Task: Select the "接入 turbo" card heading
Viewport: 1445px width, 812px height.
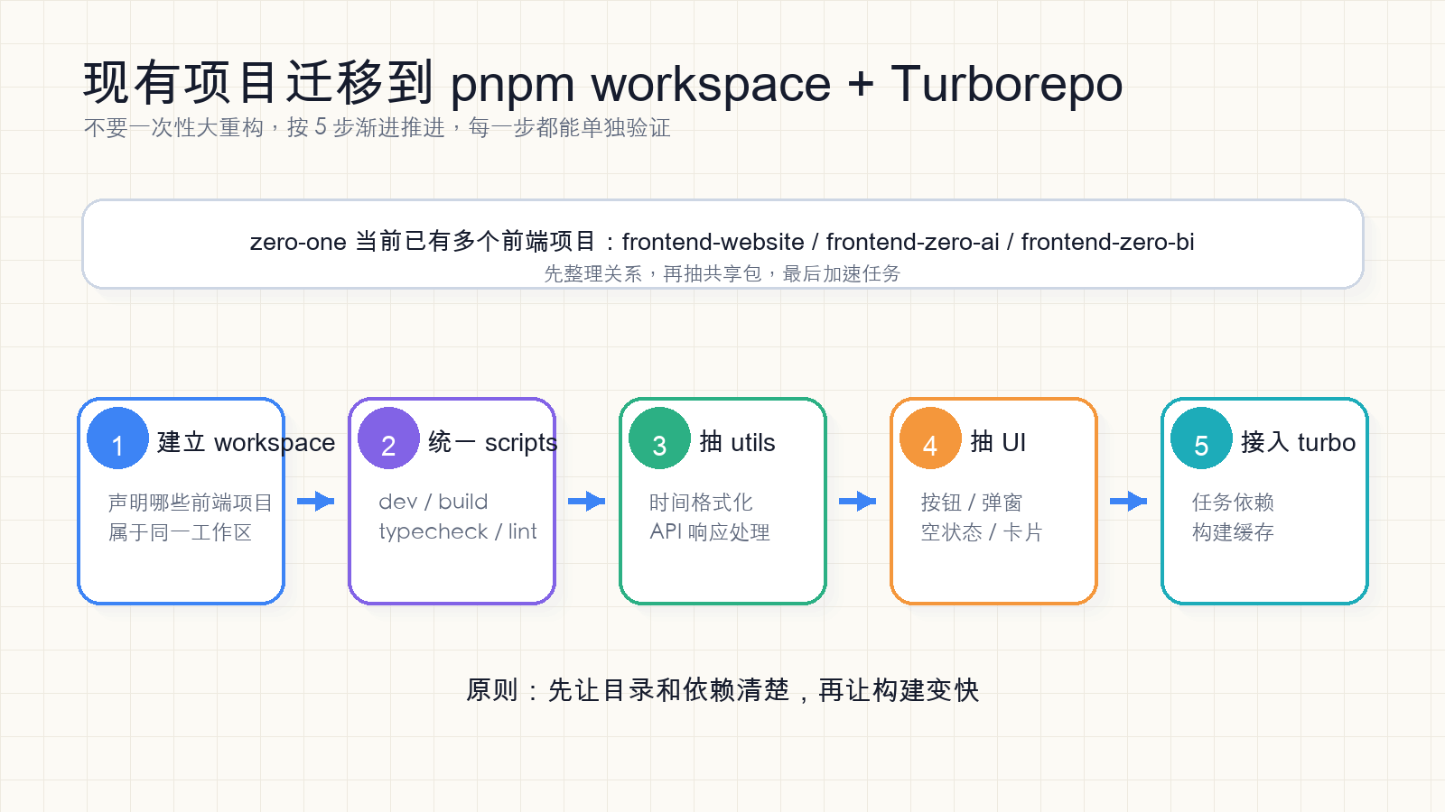Action: 1299,442
